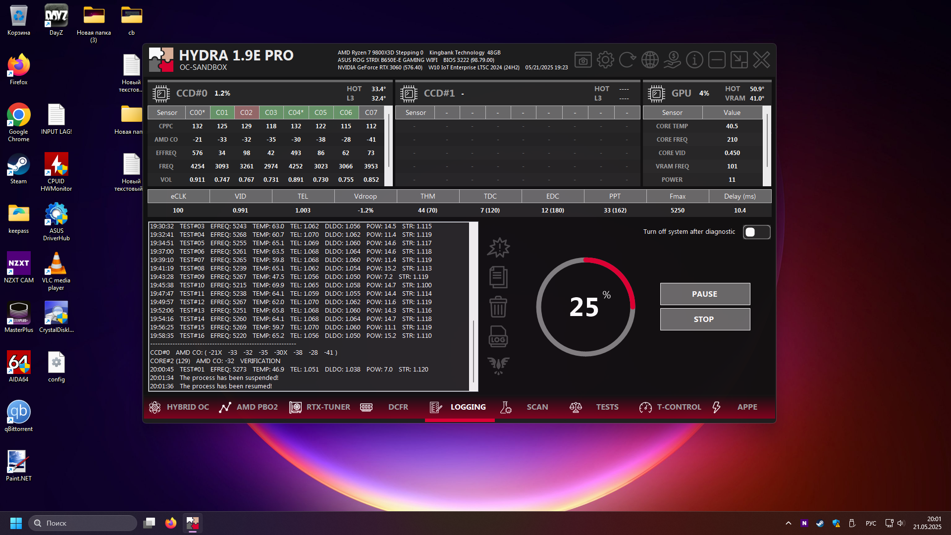The image size is (951, 535).
Task: Open HYDRA settings gear icon
Action: (x=605, y=60)
